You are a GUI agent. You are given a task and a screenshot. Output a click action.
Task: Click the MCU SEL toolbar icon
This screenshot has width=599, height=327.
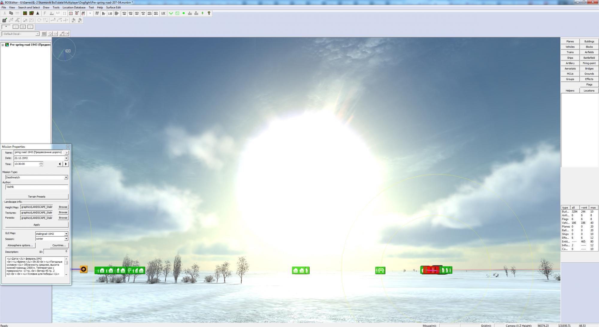click(143, 13)
